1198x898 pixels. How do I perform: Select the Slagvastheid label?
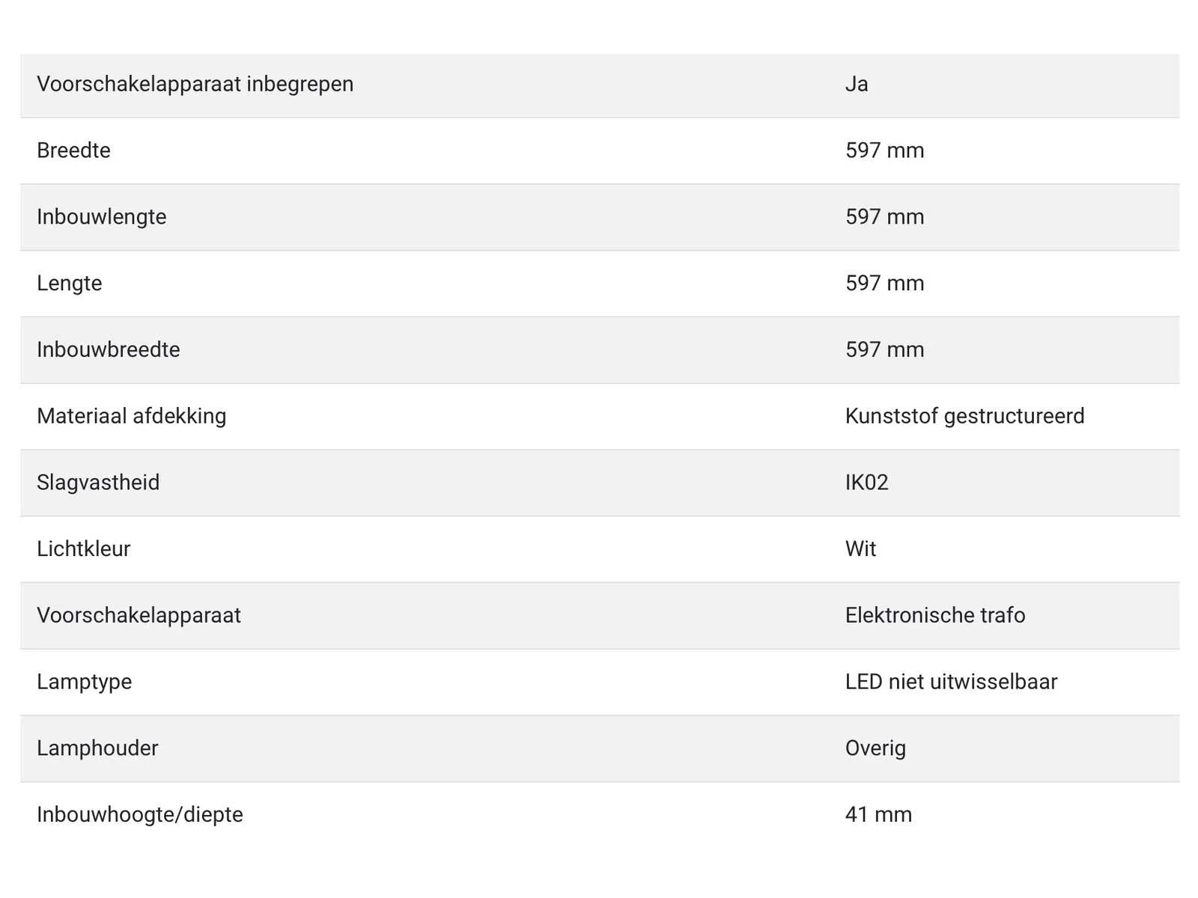(98, 483)
